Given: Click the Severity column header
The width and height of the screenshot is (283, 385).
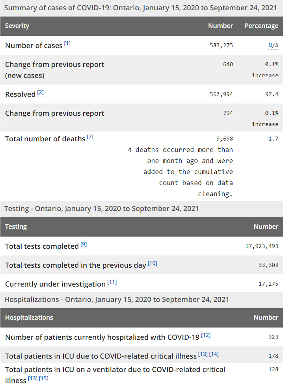Looking at the screenshot, I should pyautogui.click(x=17, y=26).
